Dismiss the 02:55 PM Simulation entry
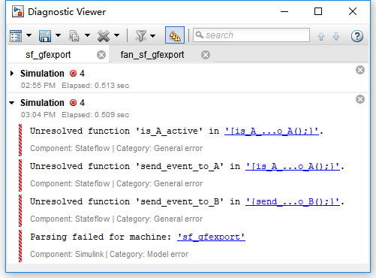This screenshot has width=376, height=278. [360, 70]
